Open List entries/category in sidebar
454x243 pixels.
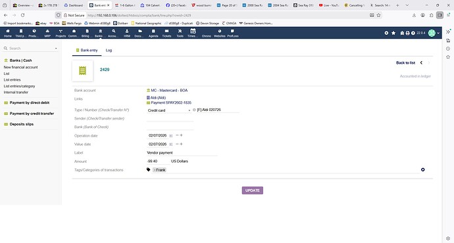pos(19,86)
